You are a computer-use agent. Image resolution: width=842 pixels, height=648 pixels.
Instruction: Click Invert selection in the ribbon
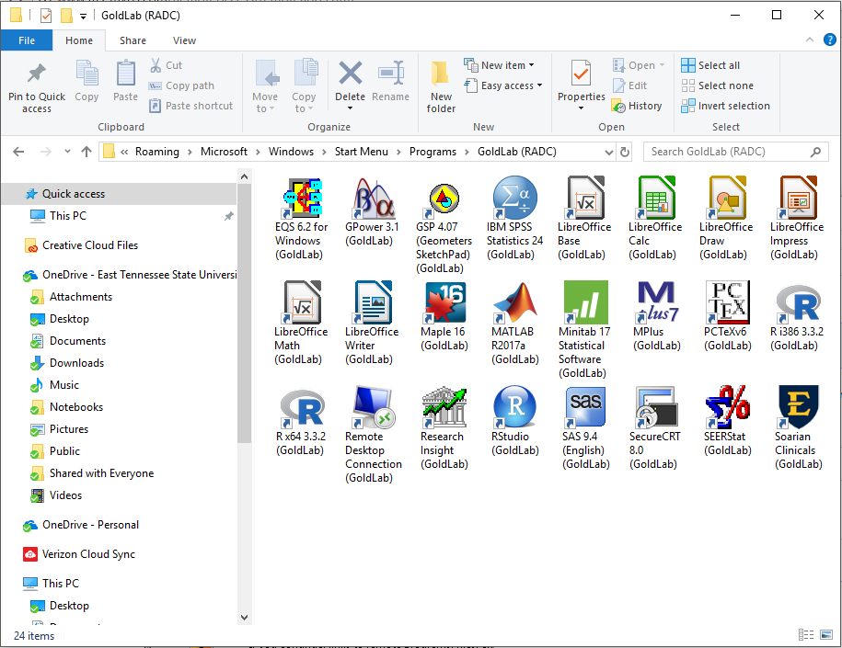(725, 106)
